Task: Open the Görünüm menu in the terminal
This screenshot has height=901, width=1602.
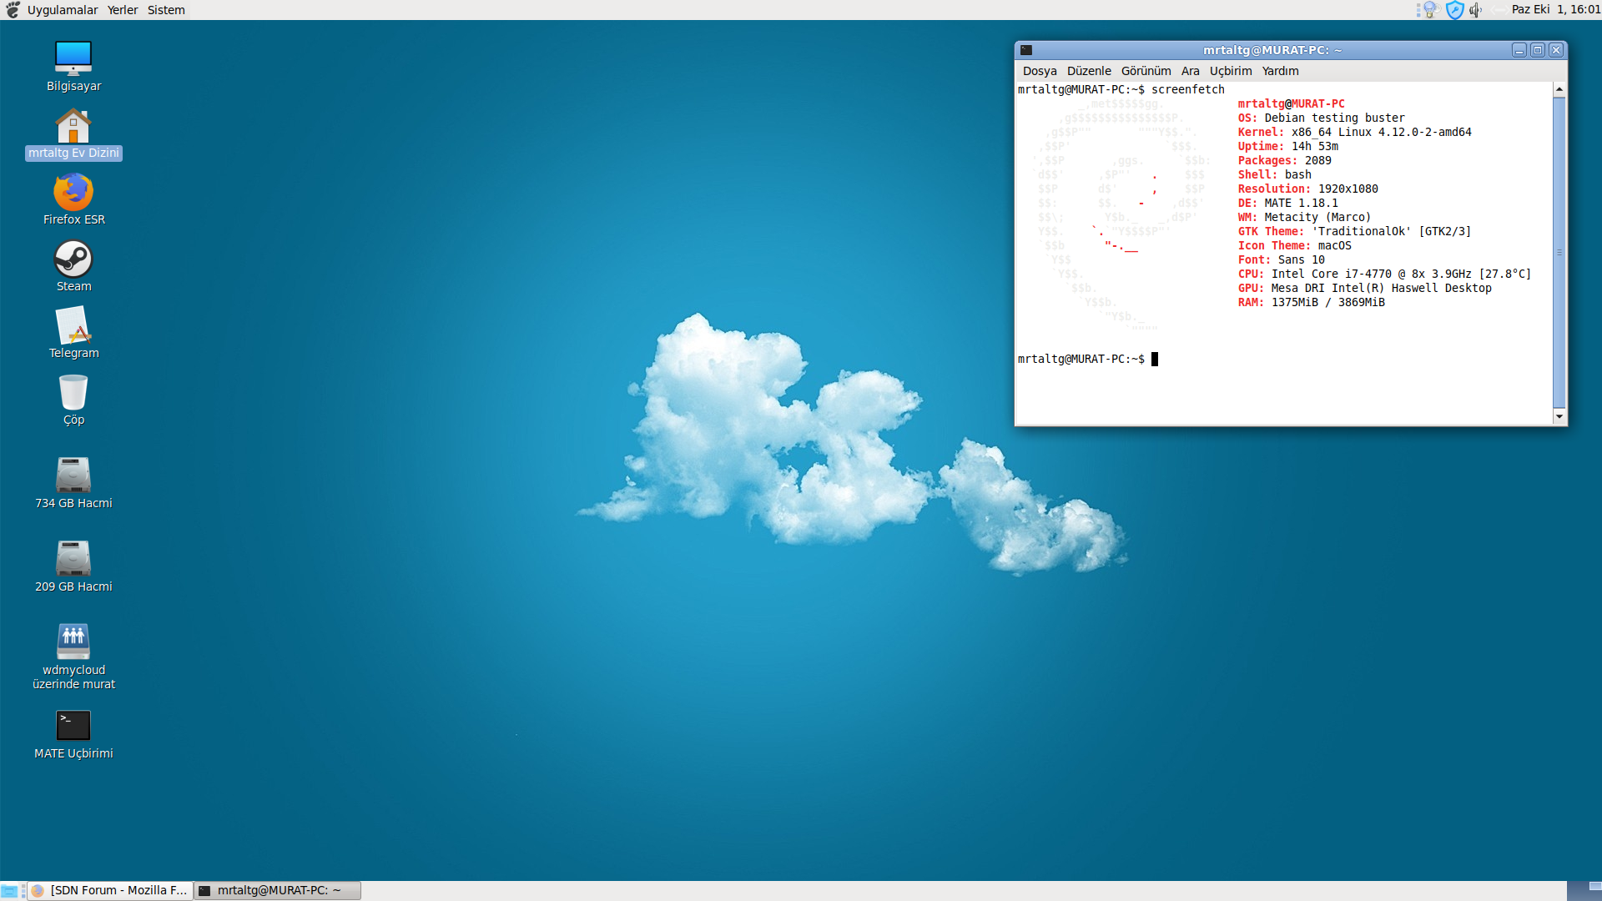Action: coord(1146,71)
